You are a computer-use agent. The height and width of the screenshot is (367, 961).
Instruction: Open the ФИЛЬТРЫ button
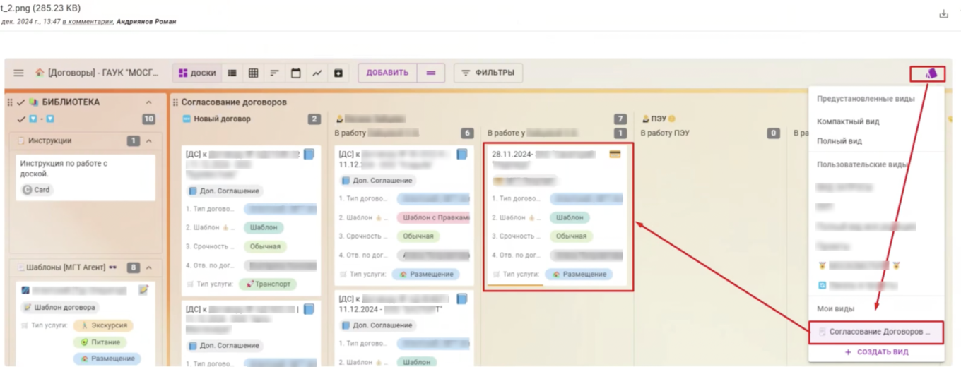[x=488, y=73]
